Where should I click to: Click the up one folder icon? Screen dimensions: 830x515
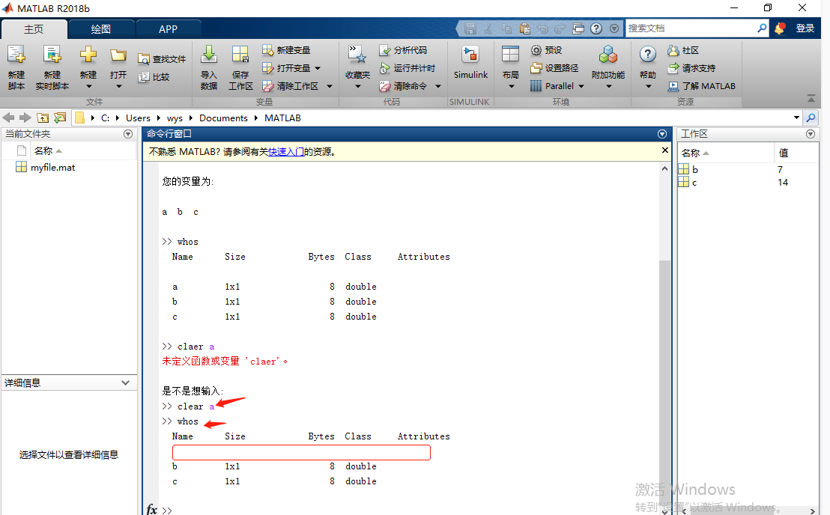click(43, 118)
